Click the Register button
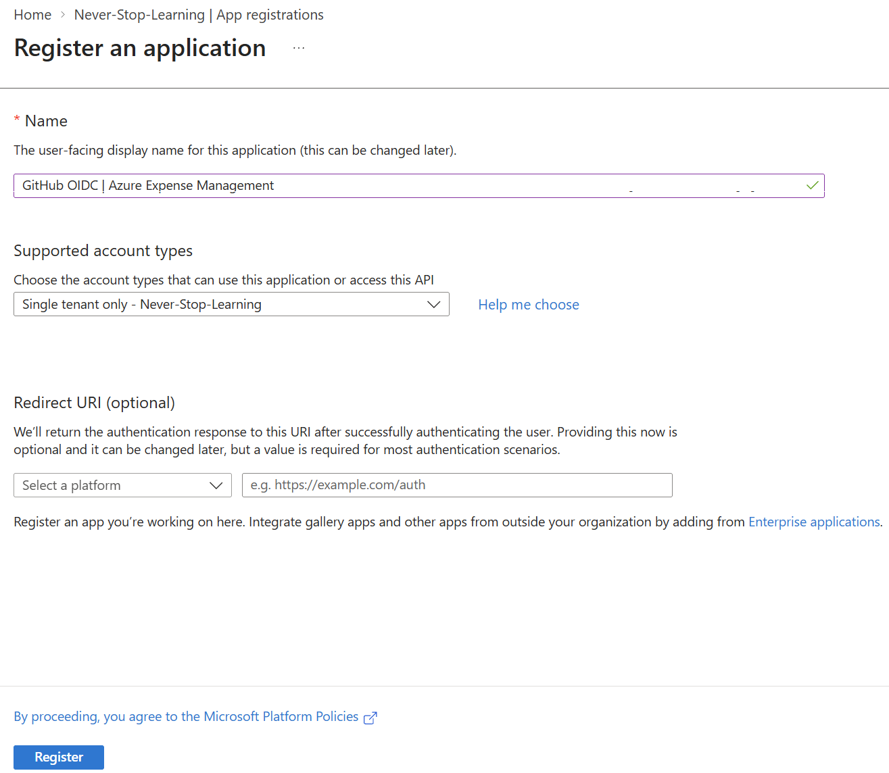The image size is (889, 773). point(59,757)
